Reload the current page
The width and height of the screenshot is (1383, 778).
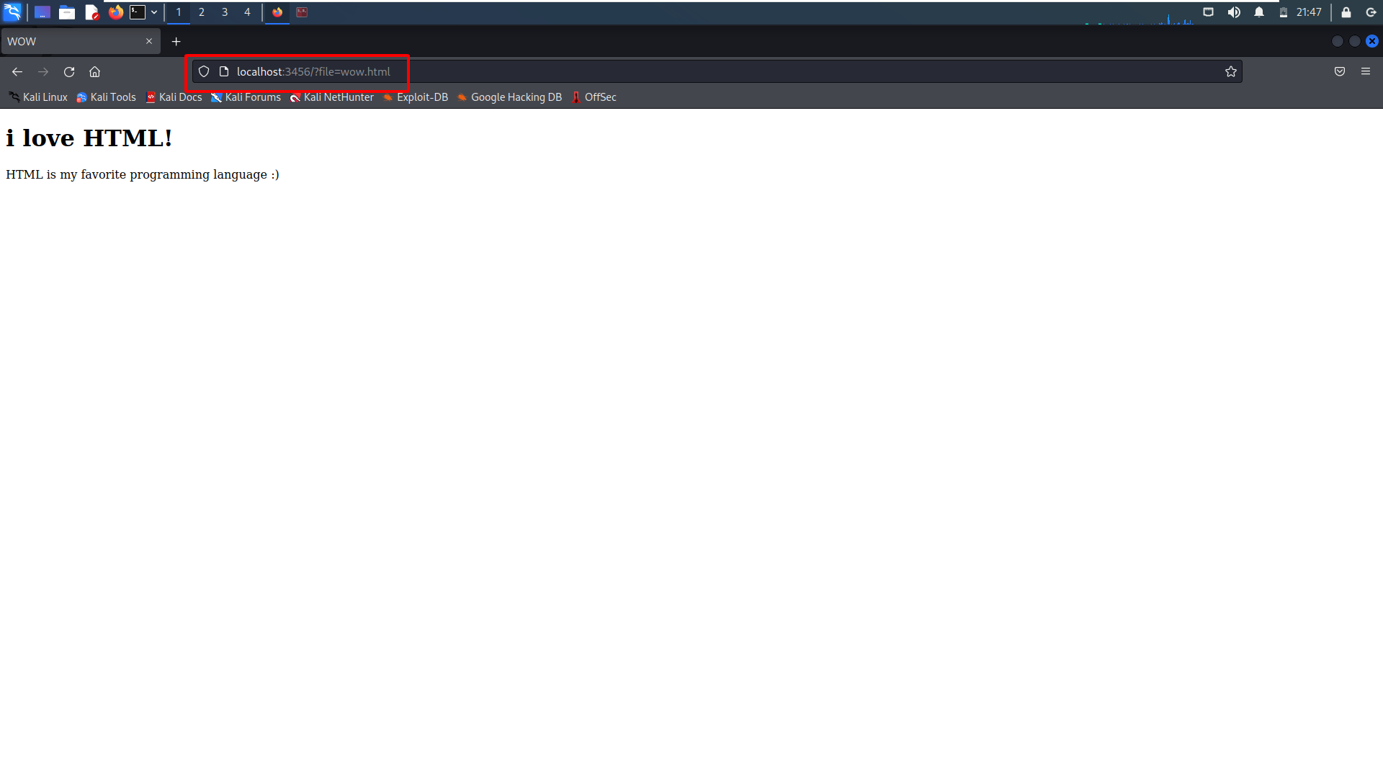tap(68, 71)
